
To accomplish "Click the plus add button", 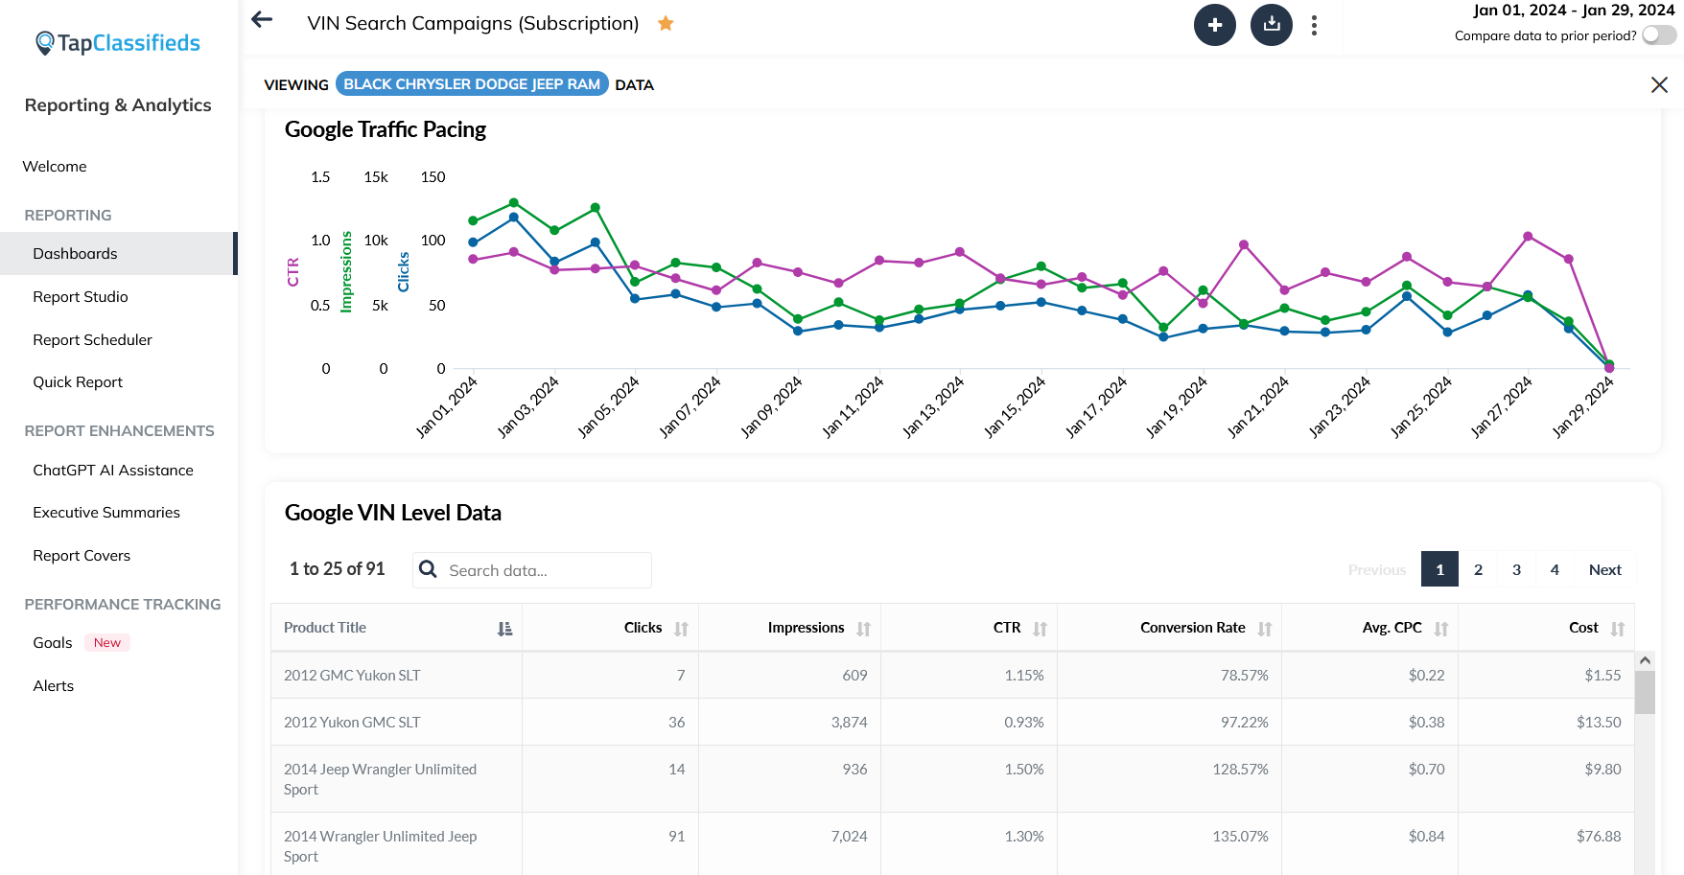I will tap(1214, 25).
